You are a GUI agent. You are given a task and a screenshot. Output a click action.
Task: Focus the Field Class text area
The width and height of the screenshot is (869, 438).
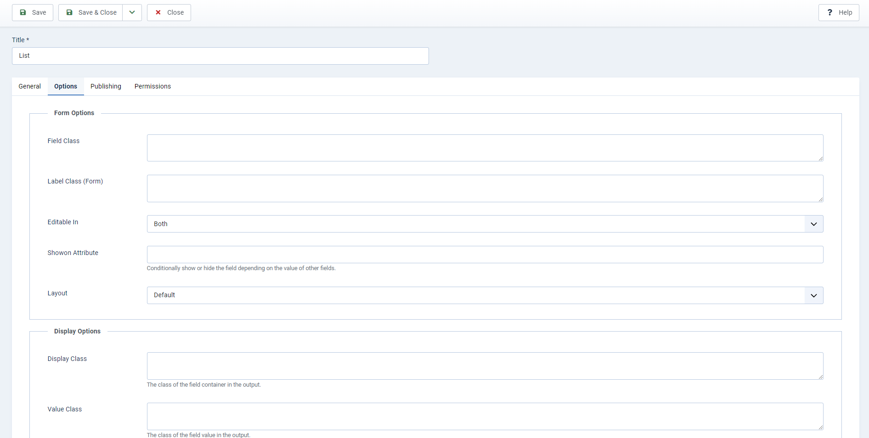[485, 148]
